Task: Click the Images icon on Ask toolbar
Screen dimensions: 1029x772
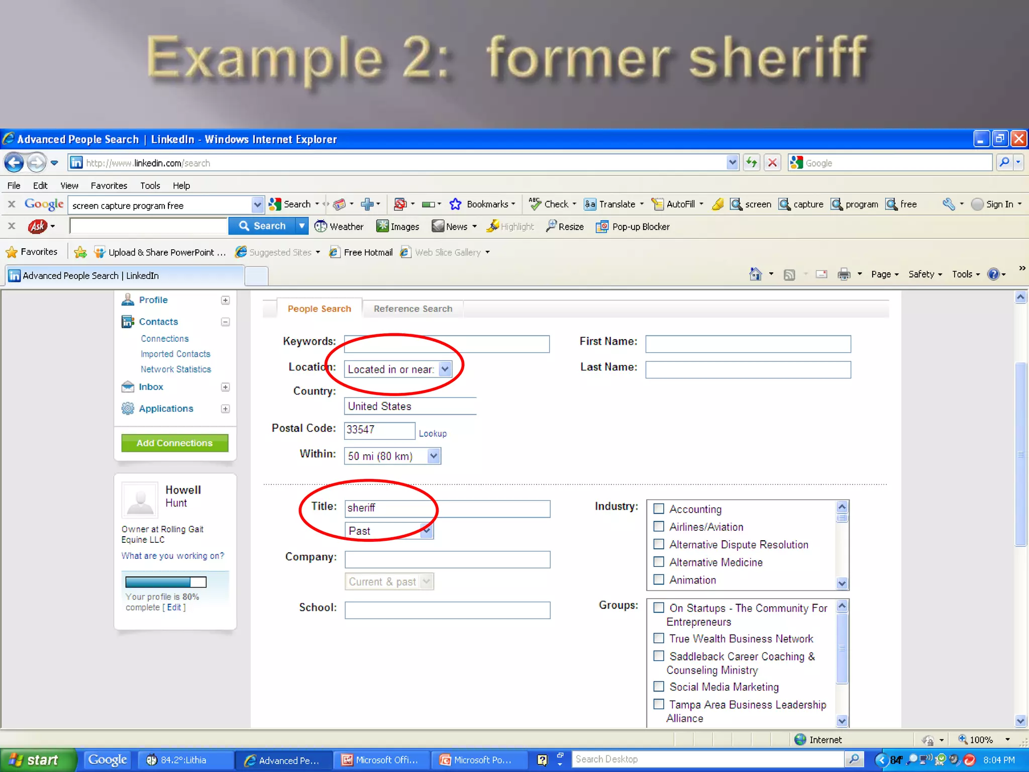Action: pos(382,227)
